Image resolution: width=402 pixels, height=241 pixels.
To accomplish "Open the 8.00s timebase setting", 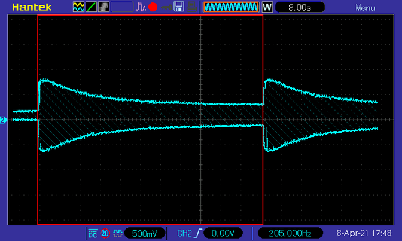I will click(x=300, y=7).
